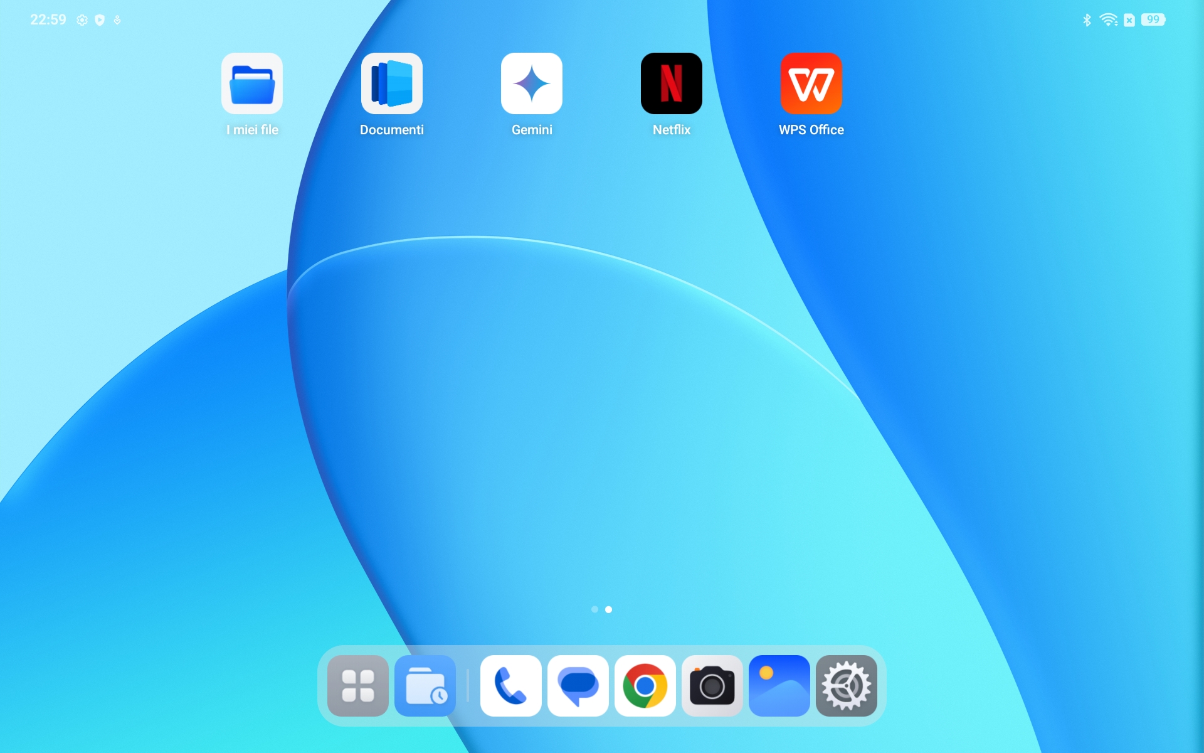
Task: Tap the settings gear notification icon
Action: pyautogui.click(x=82, y=20)
